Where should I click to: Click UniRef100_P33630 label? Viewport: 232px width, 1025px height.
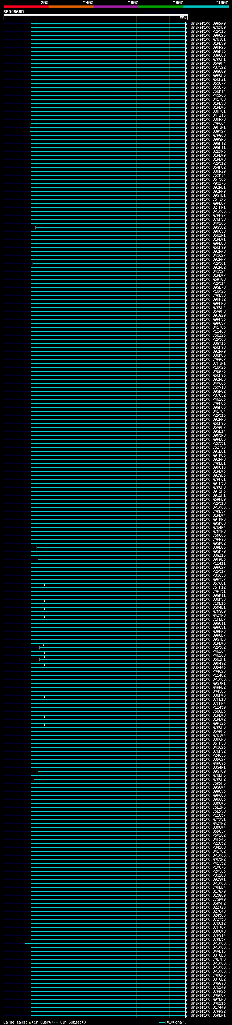[208, 575]
